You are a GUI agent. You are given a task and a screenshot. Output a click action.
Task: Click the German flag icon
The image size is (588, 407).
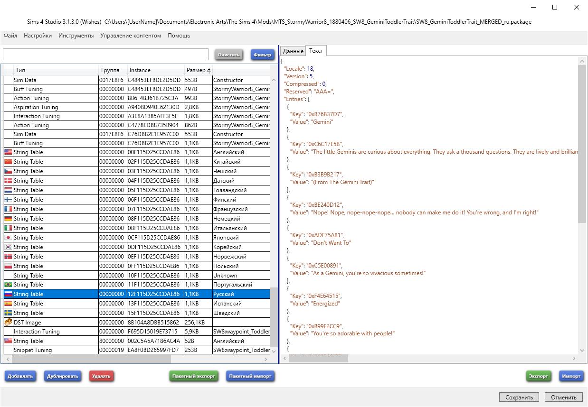(8, 218)
